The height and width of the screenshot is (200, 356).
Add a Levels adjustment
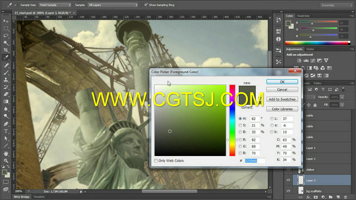306,60
